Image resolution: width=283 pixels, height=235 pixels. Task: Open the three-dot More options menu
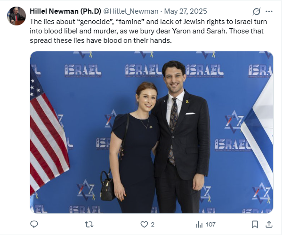[269, 12]
